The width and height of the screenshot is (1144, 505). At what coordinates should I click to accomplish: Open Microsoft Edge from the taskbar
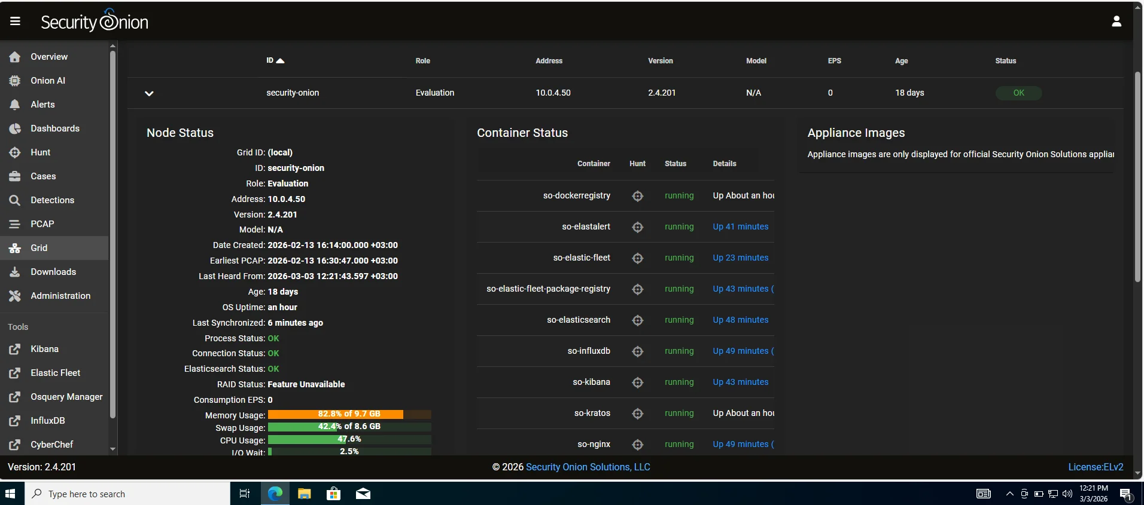pyautogui.click(x=275, y=494)
